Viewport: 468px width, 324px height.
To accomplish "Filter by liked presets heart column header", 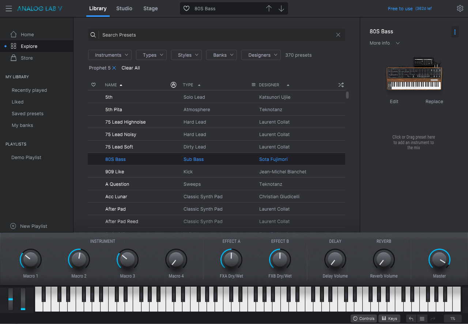I will pyautogui.click(x=93, y=85).
